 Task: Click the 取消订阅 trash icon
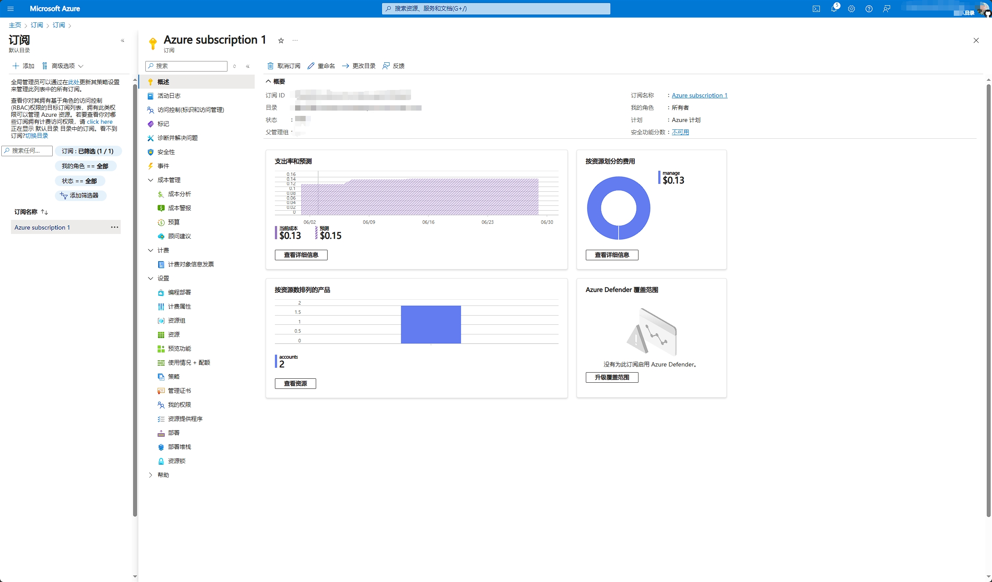tap(271, 66)
